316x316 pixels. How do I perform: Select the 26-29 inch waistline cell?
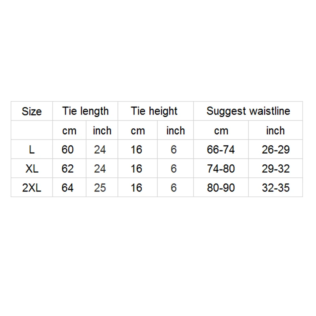[x=276, y=150]
